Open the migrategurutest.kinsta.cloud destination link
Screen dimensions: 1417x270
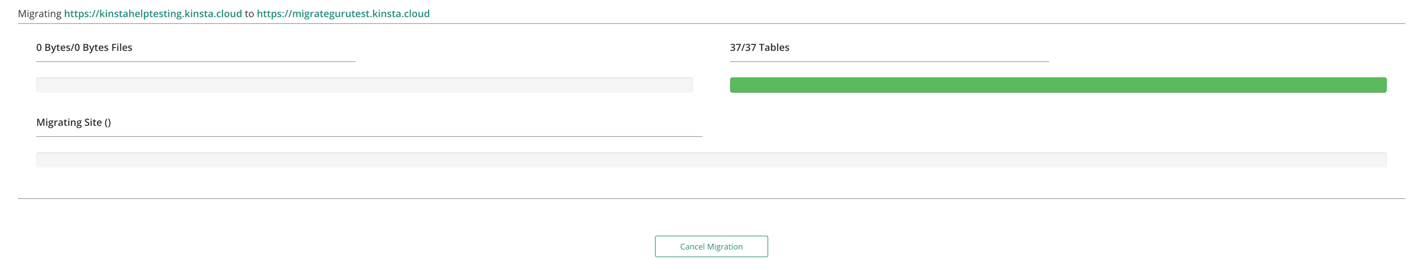tap(342, 14)
